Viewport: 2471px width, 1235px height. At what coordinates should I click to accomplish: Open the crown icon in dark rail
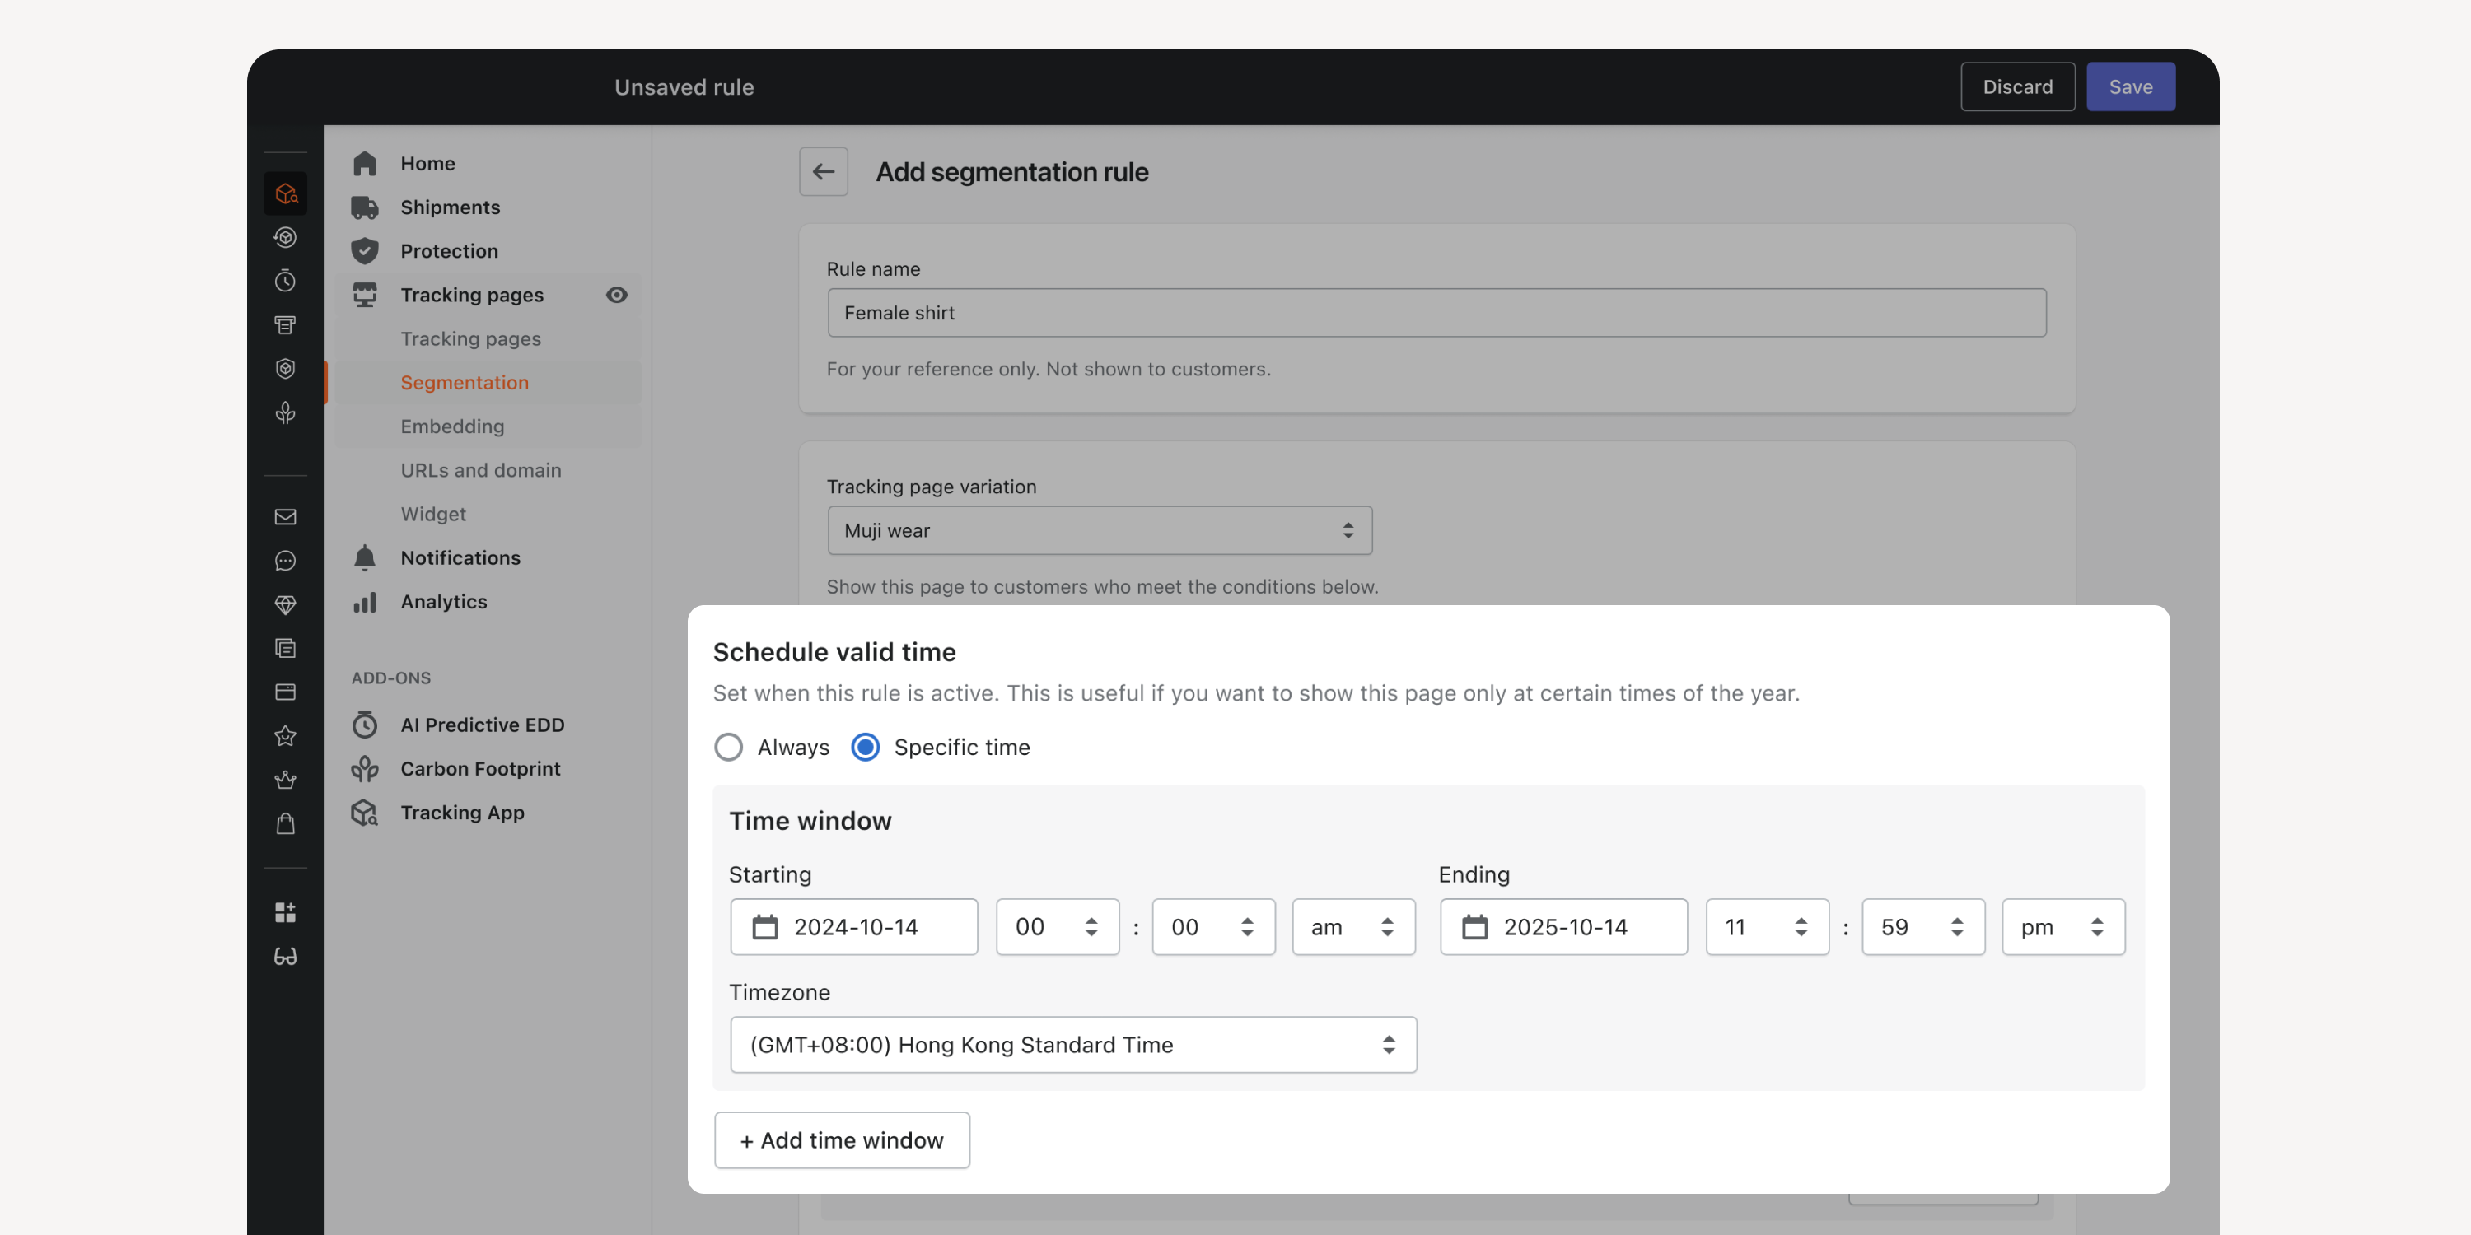[x=285, y=781]
